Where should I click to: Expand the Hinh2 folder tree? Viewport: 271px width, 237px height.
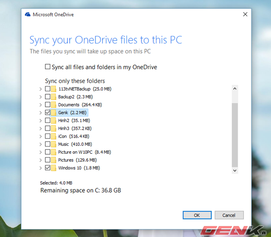[41, 120]
